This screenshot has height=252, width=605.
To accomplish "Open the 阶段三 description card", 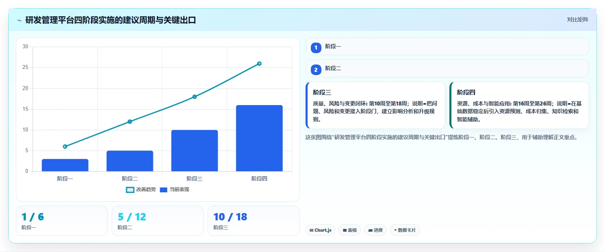I will tap(375, 106).
